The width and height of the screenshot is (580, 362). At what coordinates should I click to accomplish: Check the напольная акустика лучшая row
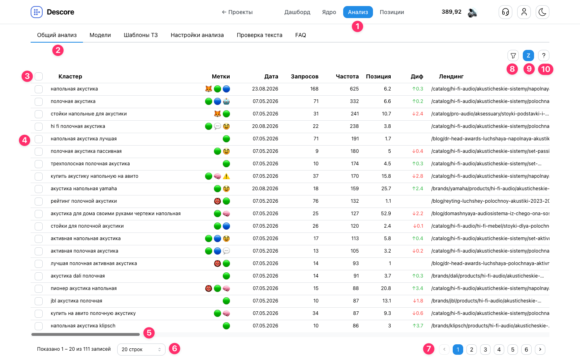39,139
